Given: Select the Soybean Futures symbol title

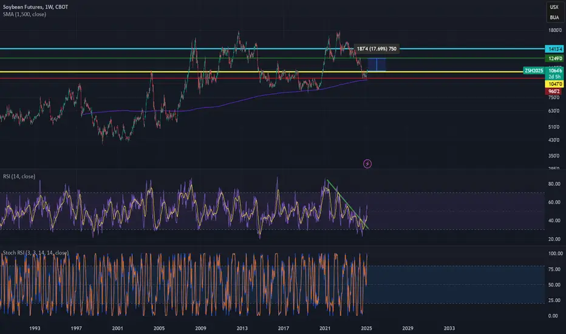Looking at the screenshot, I should point(35,7).
